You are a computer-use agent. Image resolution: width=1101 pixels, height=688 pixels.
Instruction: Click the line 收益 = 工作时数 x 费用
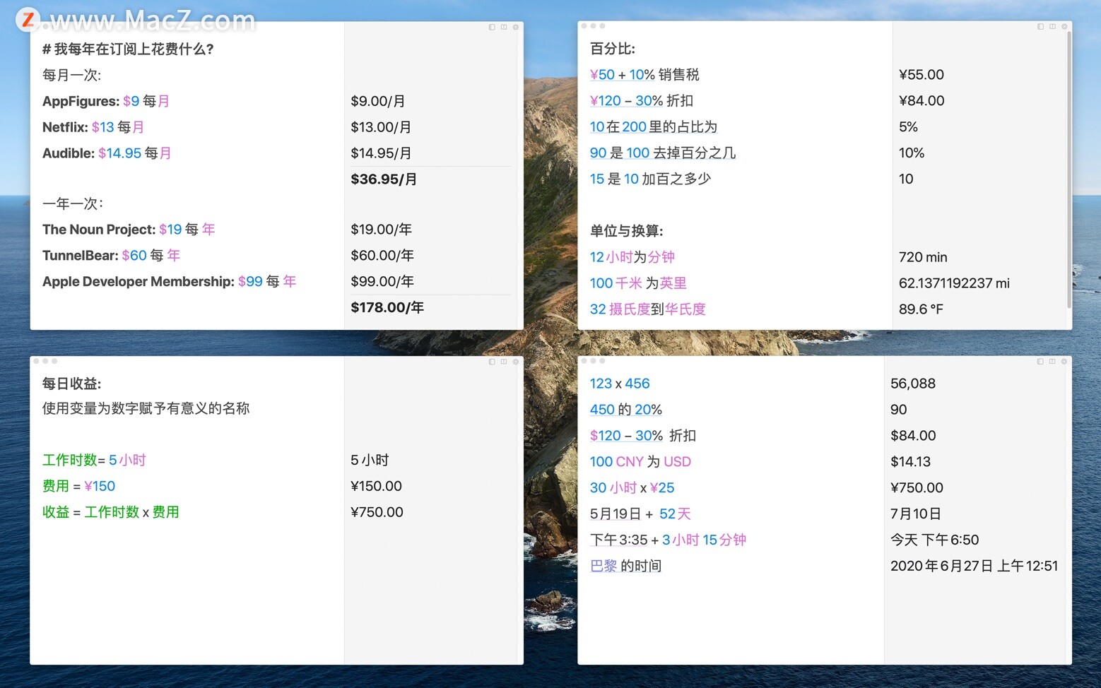coord(111,513)
